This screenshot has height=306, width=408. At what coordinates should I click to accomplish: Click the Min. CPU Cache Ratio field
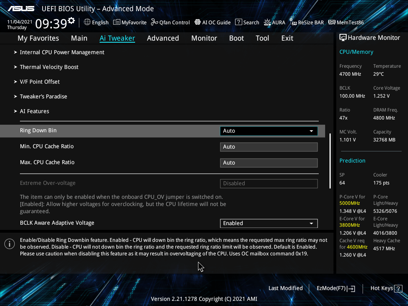coord(269,147)
